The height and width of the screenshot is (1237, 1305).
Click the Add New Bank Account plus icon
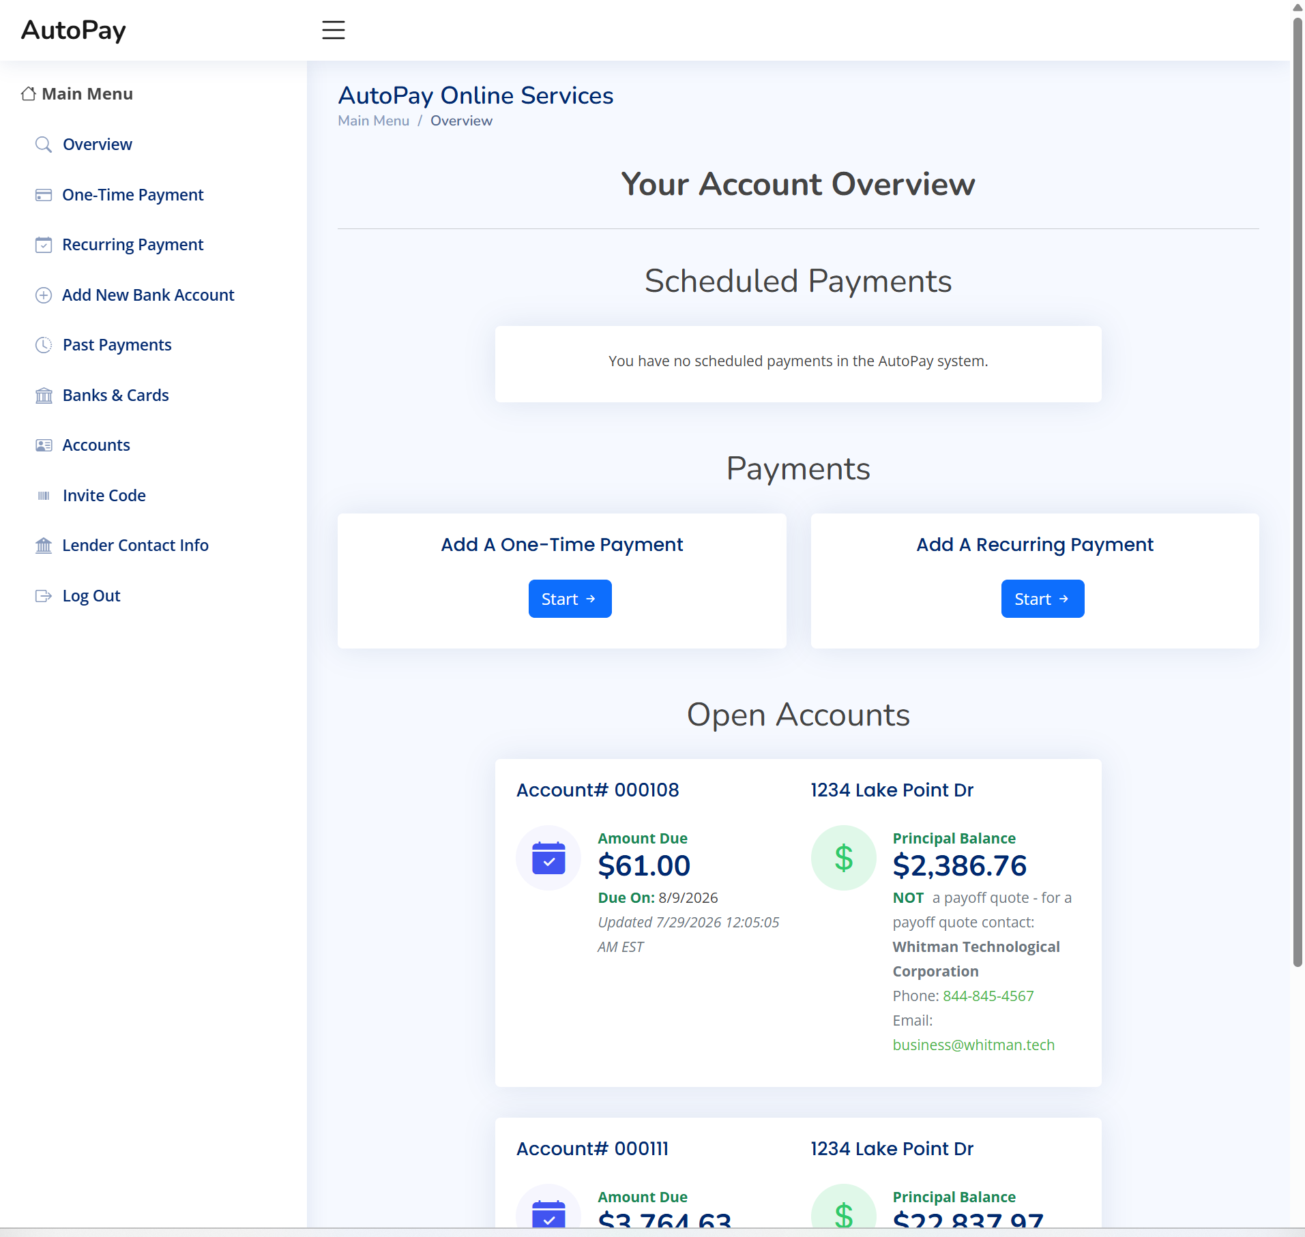point(44,295)
